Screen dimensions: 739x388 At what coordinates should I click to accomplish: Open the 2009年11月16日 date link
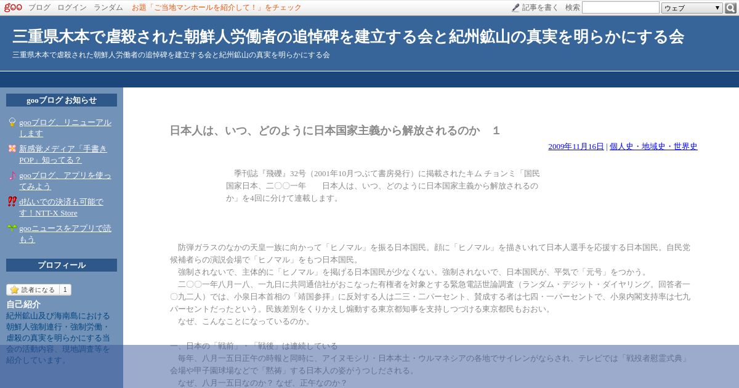click(x=576, y=147)
